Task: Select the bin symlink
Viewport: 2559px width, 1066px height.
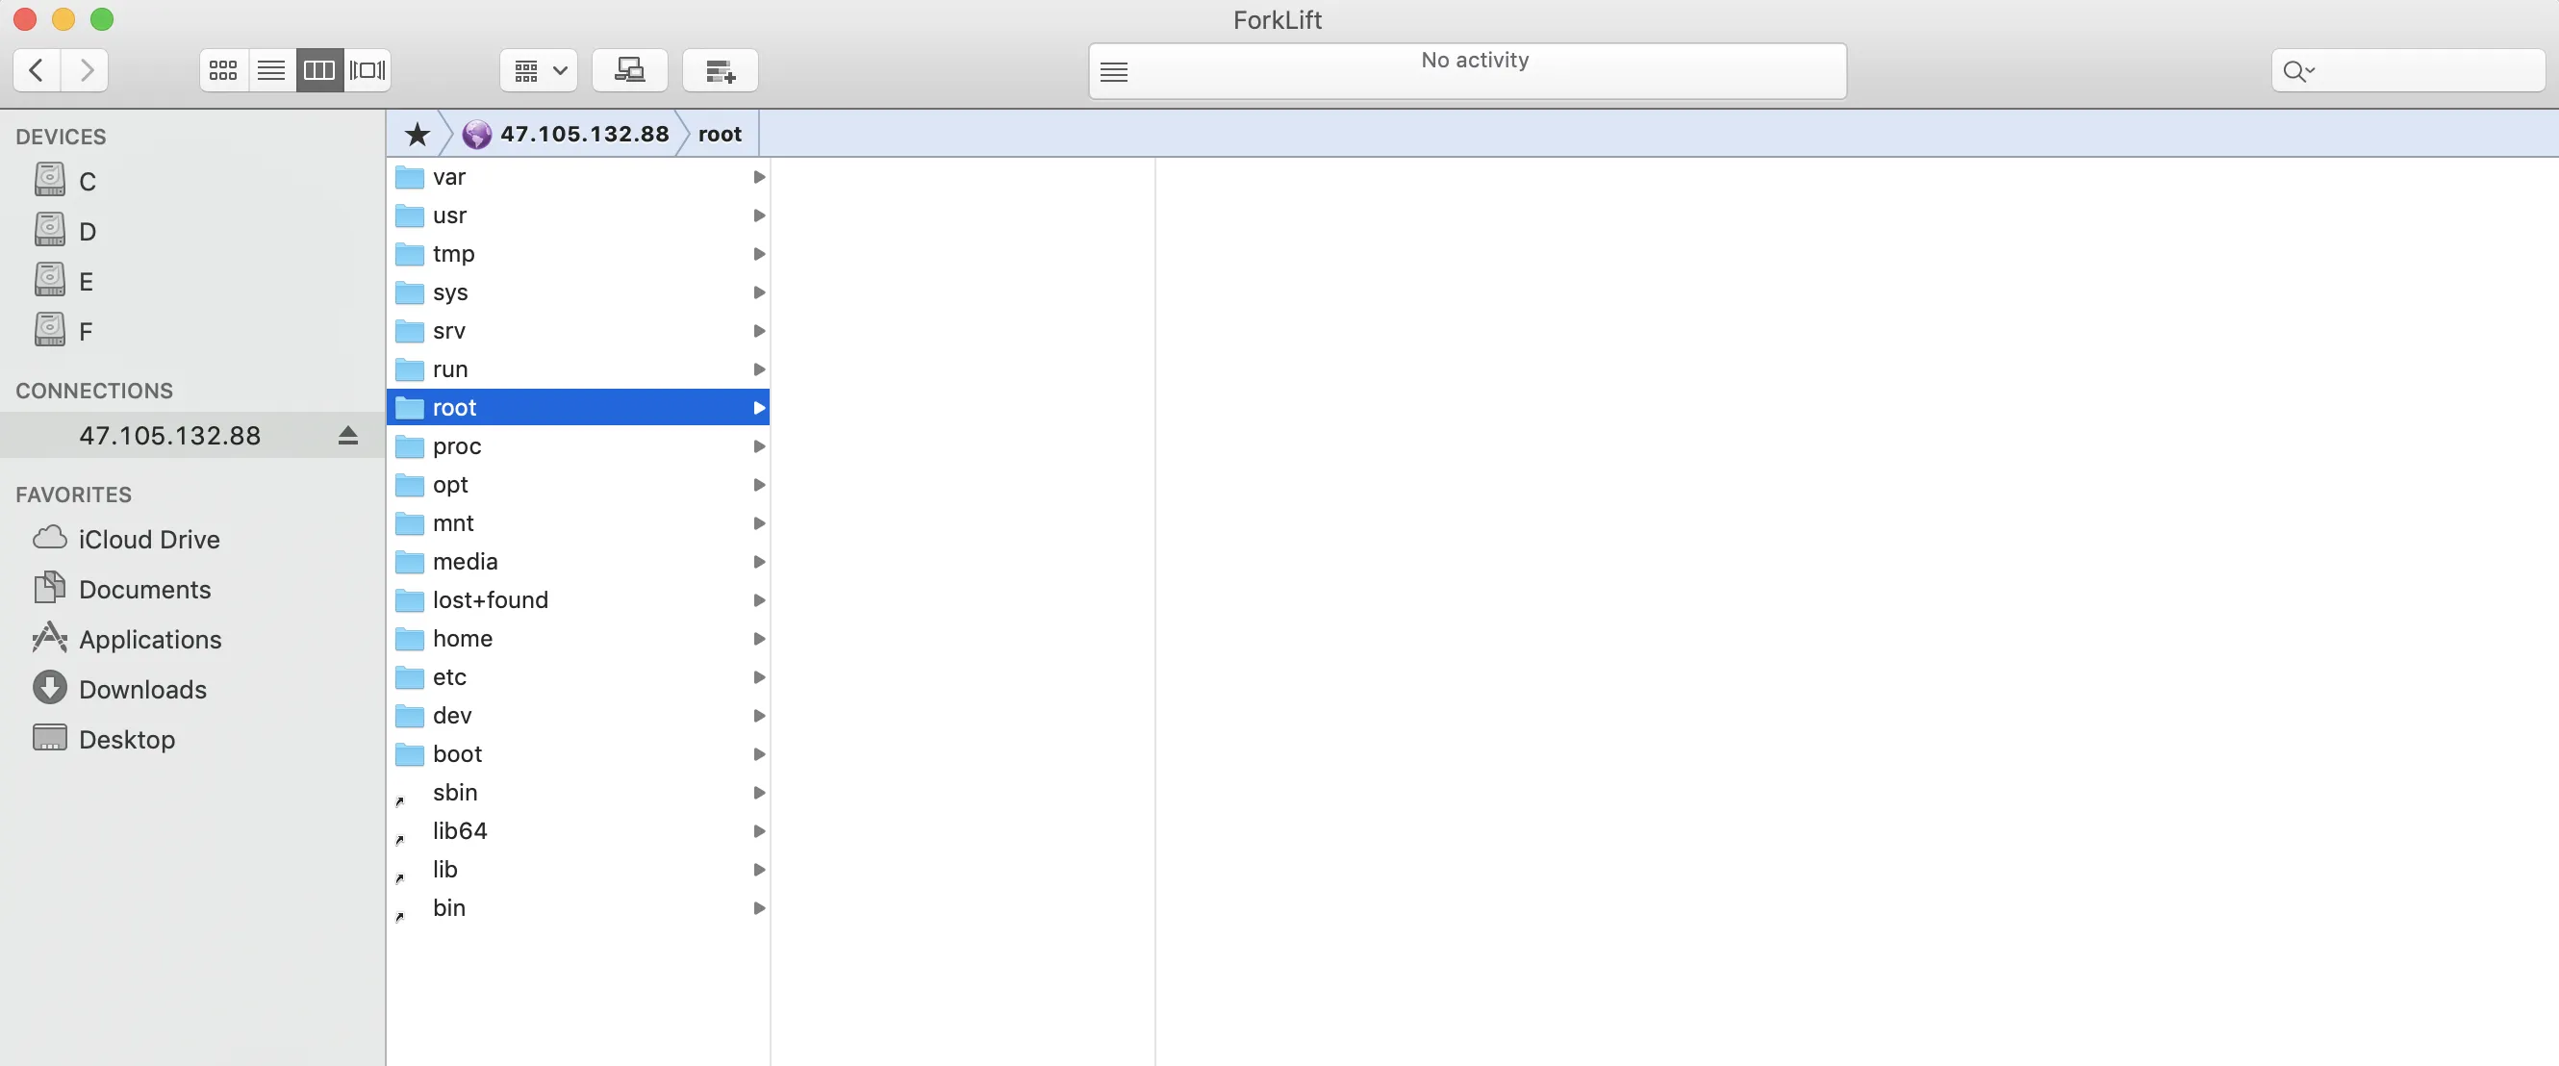Action: [x=578, y=908]
